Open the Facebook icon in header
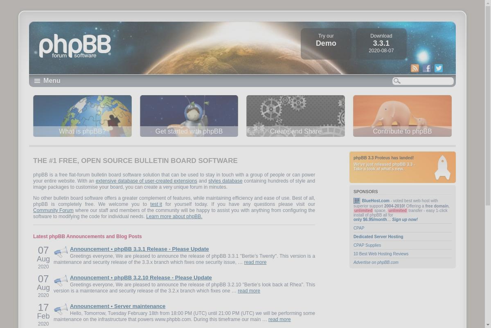The image size is (491, 328). point(427,68)
